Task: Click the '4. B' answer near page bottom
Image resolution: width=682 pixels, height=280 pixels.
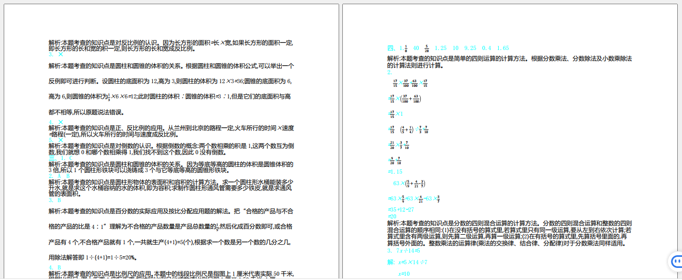Action: click(55, 267)
